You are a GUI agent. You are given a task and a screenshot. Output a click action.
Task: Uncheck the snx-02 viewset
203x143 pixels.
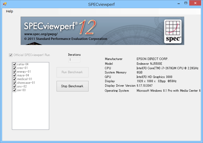(x=14, y=86)
